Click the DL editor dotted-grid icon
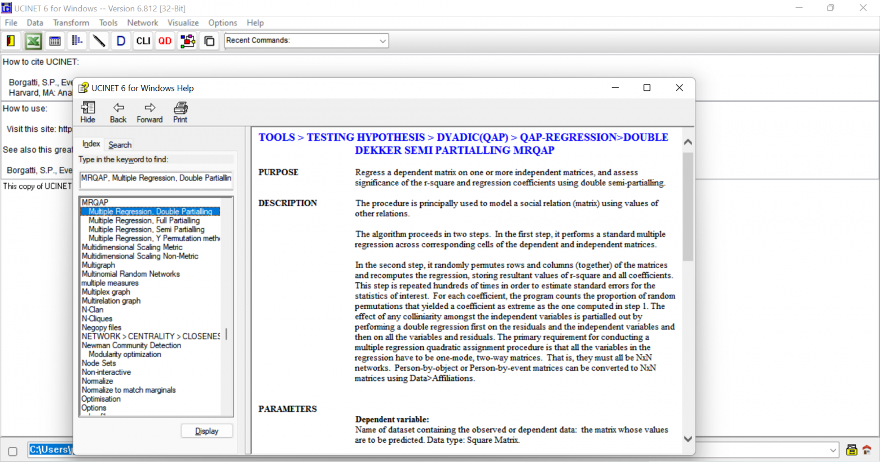Screen dimensions: 880x462 [x=77, y=41]
